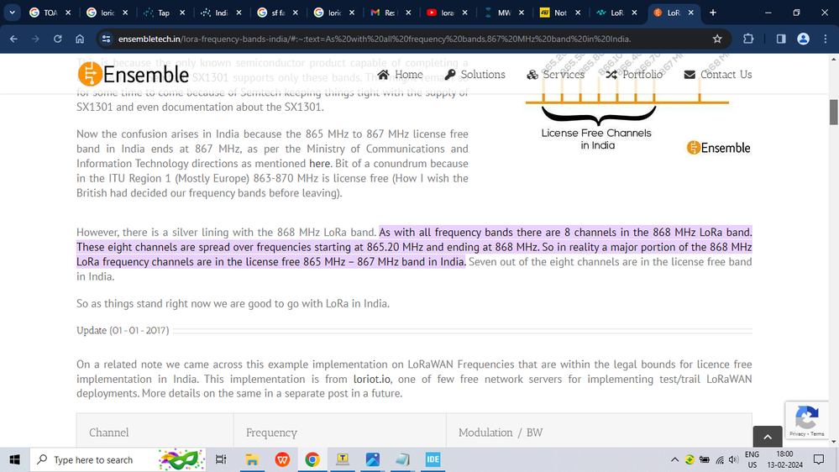Click the 'Type here to search' box
This screenshot has height=472, width=839.
coord(118,459)
